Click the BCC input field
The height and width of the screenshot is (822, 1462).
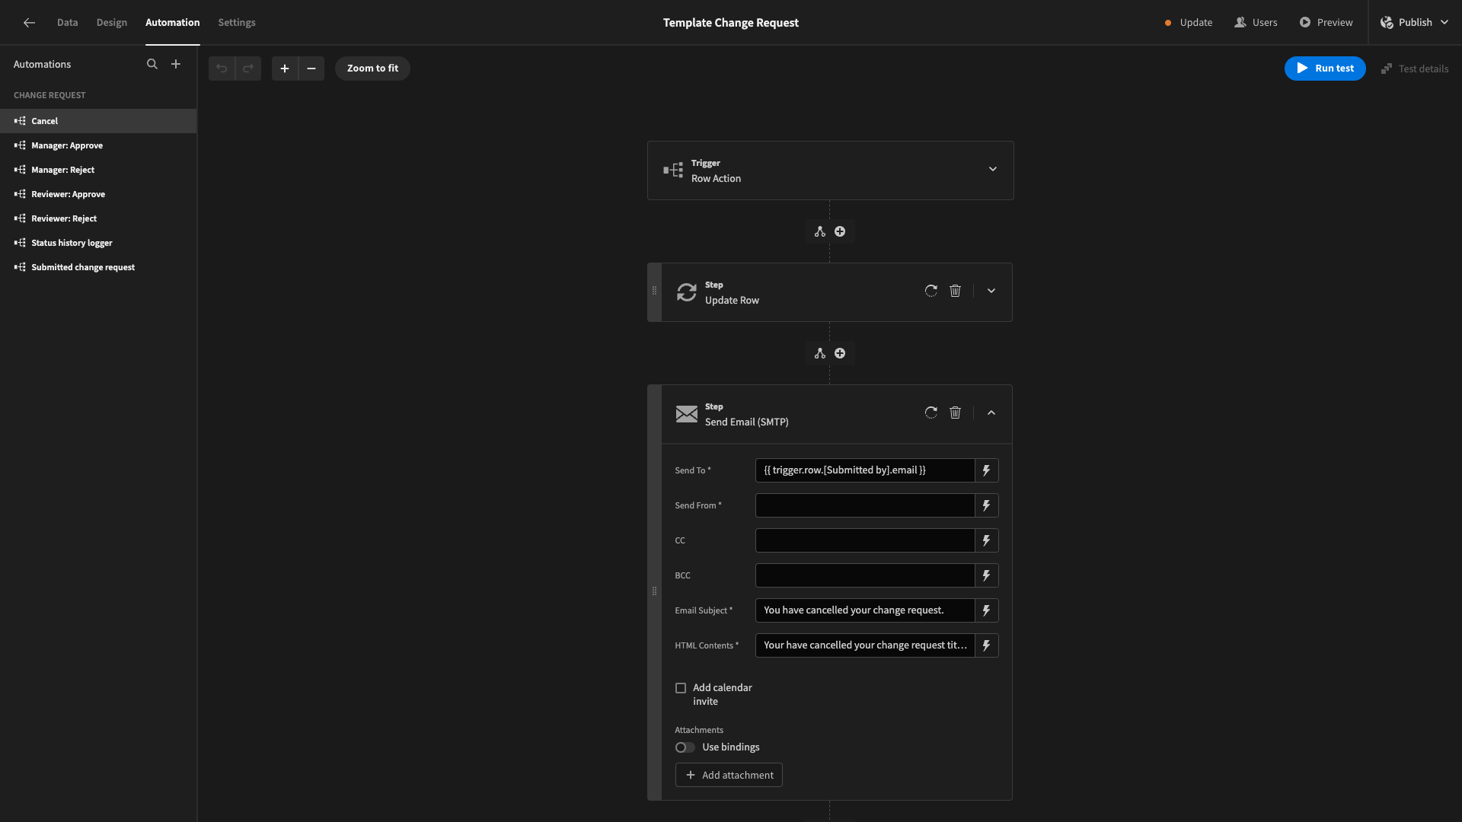(865, 575)
